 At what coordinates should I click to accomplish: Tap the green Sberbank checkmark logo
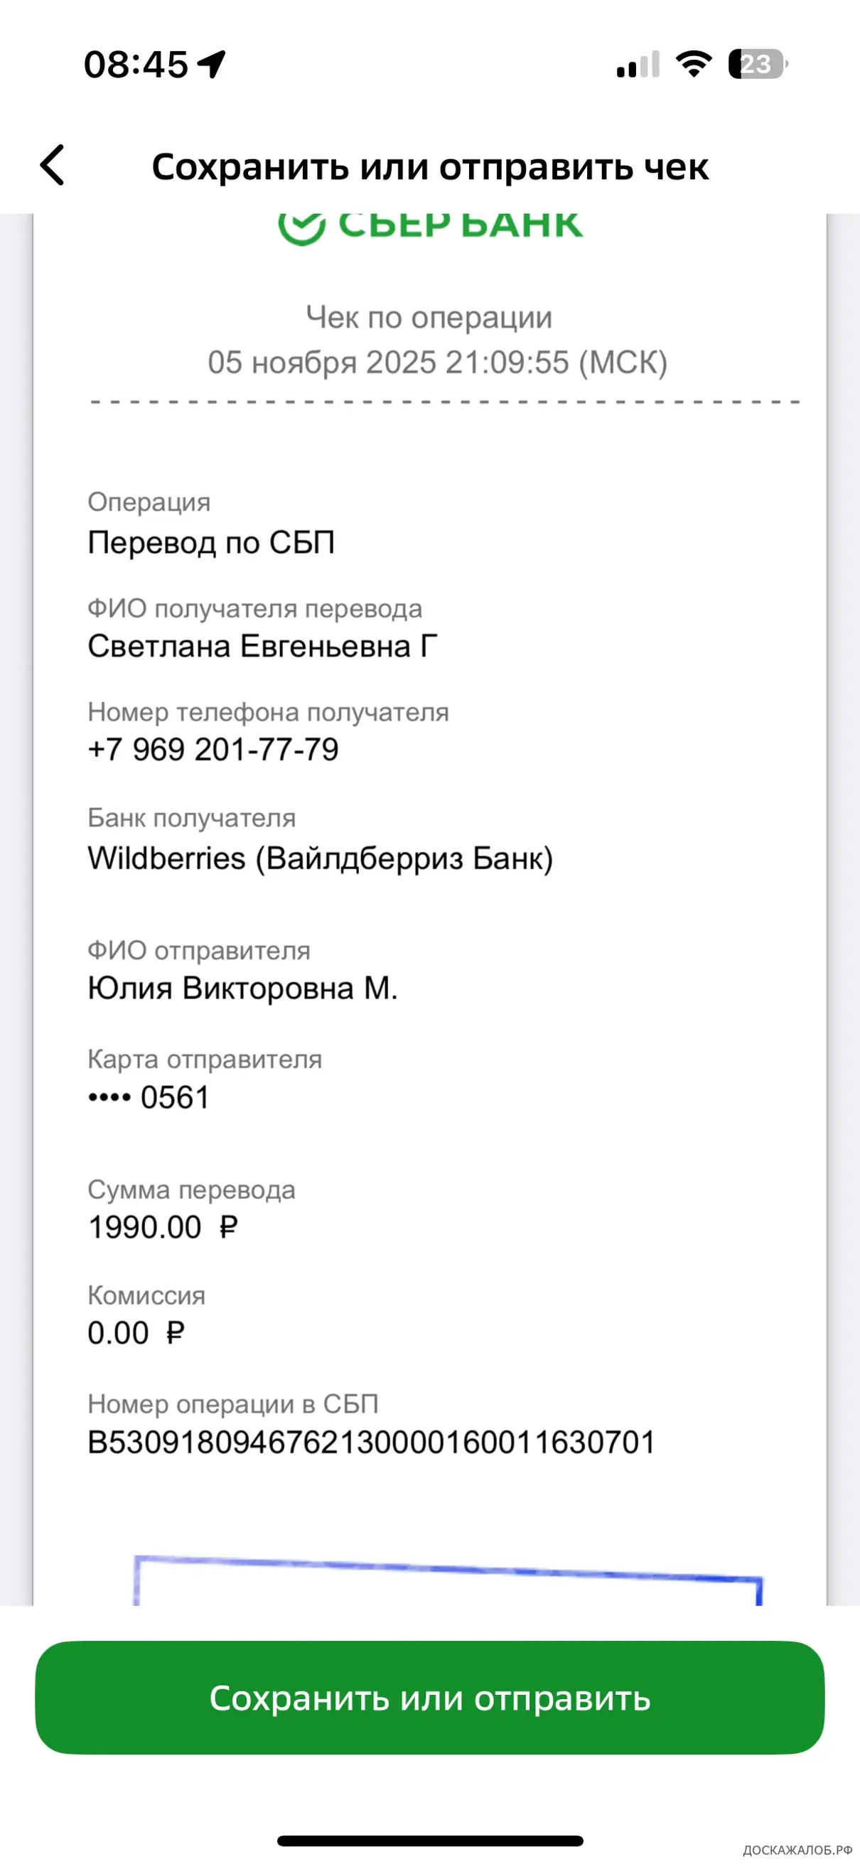301,227
